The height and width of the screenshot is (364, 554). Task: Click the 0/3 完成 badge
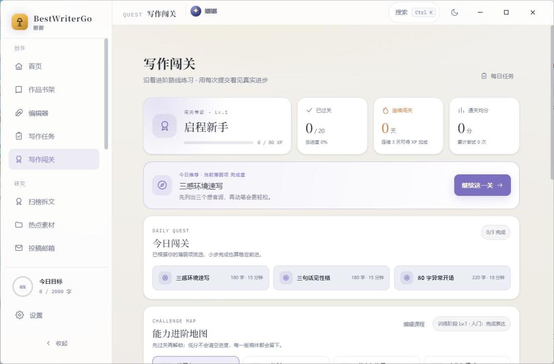pyautogui.click(x=496, y=232)
